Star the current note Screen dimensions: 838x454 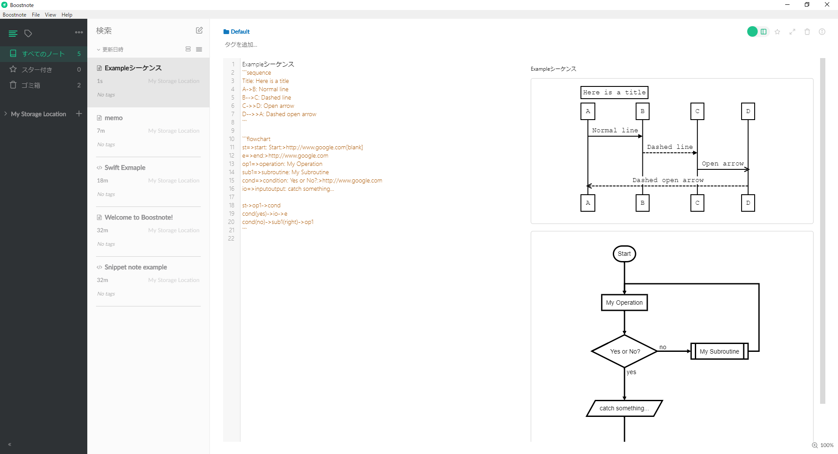(x=777, y=31)
